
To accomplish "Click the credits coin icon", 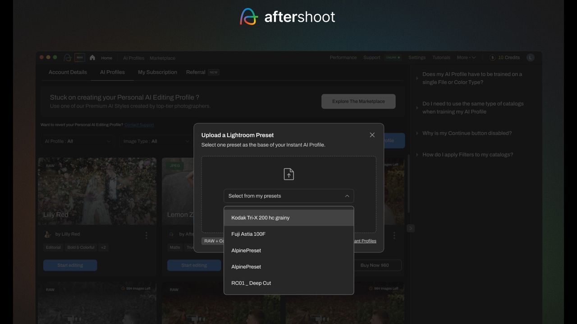I will coord(493,58).
